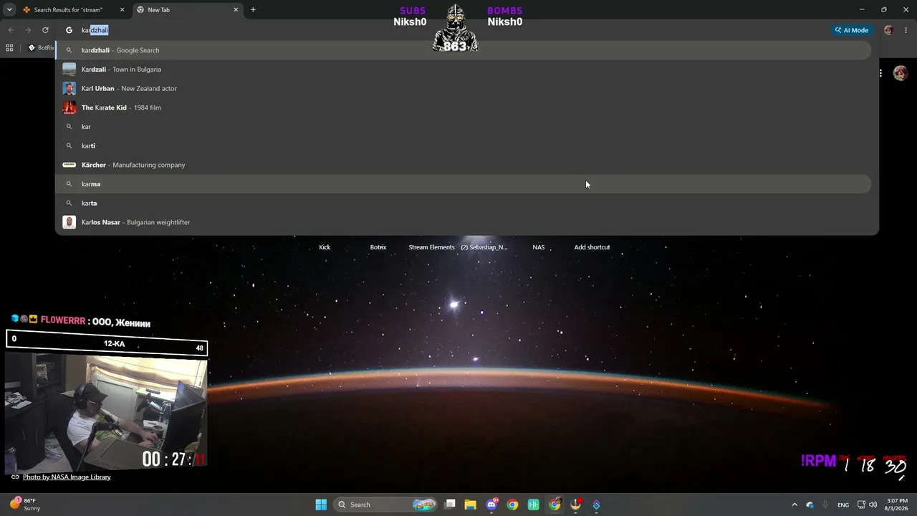Click the Kardzali town thumbnail image

pos(69,70)
